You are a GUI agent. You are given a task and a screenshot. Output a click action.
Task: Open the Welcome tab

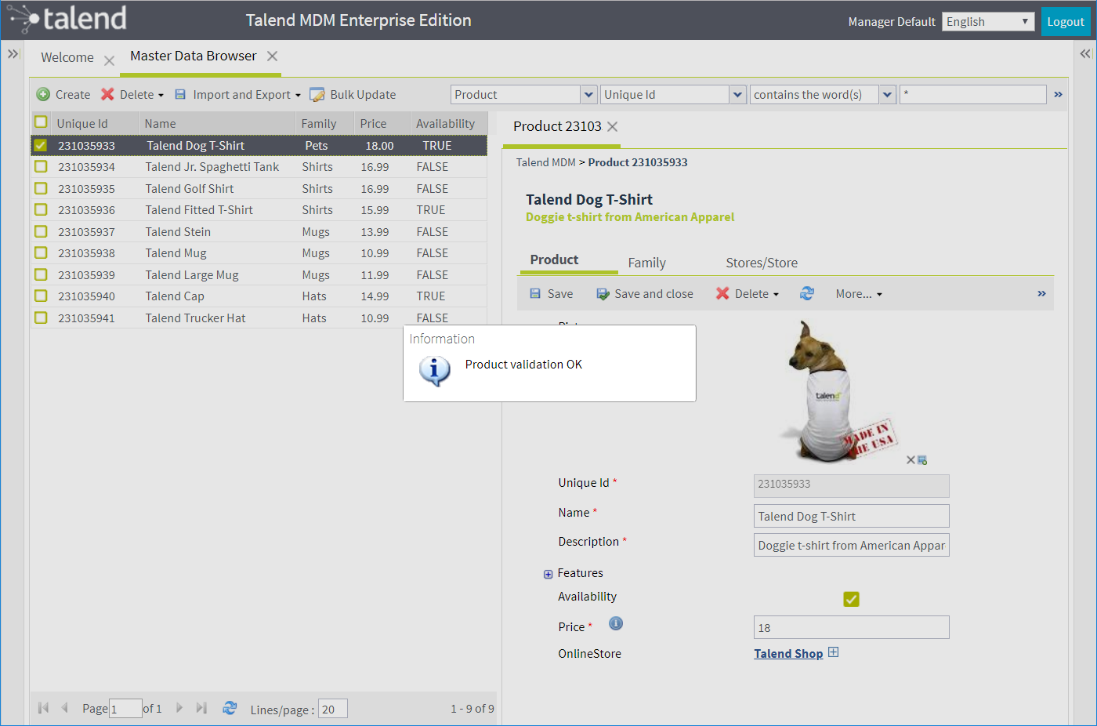coord(67,57)
